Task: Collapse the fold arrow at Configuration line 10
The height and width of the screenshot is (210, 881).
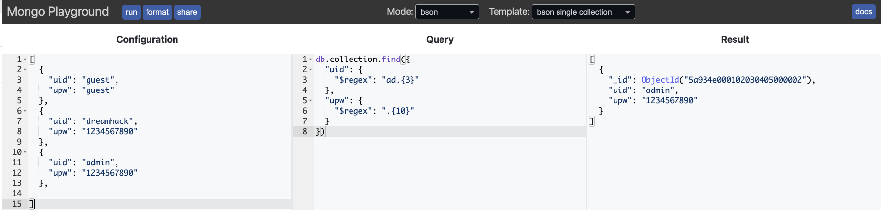Action: tap(25, 152)
